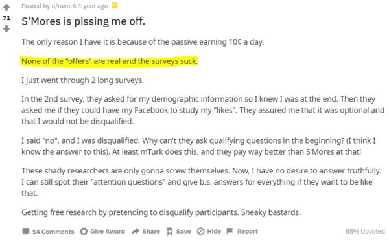
Task: Click the 88% Upvoted text
Action: click(365, 231)
